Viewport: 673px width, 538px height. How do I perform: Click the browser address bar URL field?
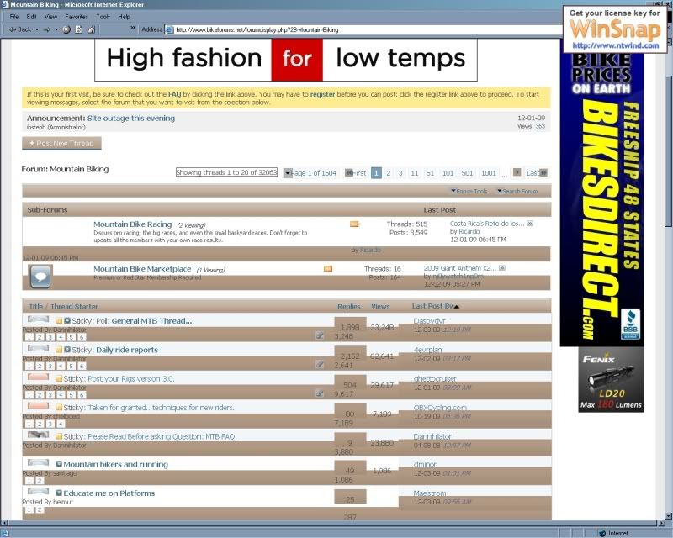(362, 29)
